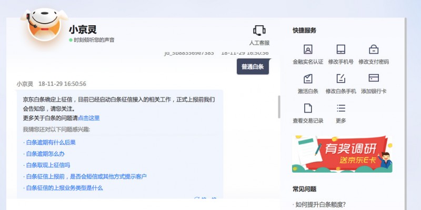Image resolution: width=421 pixels, height=210 pixels.
Task: Click the 金融实名认证 icon
Action: tap(308, 49)
